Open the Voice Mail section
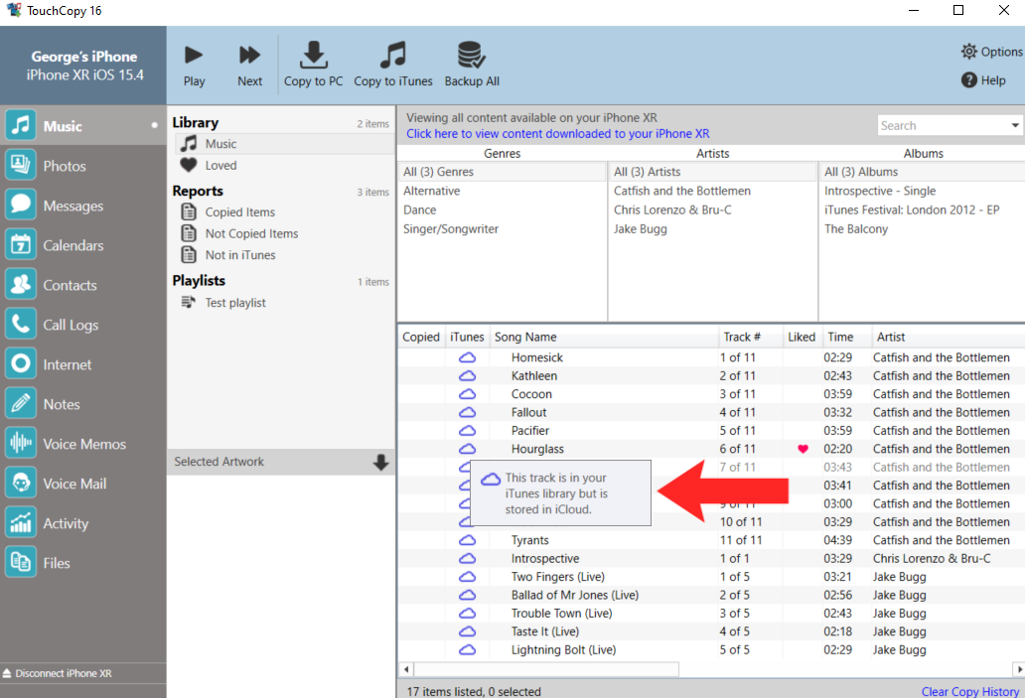 (x=83, y=484)
